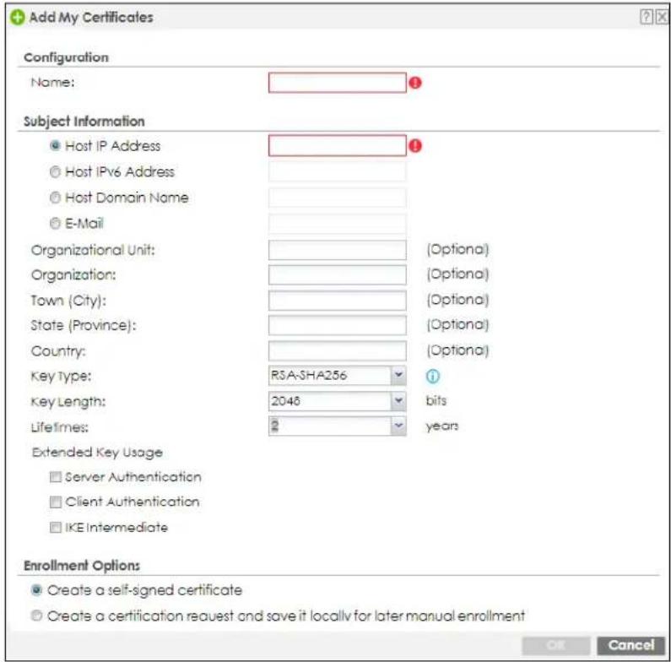Click the Extended Key Usage label

click(97, 453)
